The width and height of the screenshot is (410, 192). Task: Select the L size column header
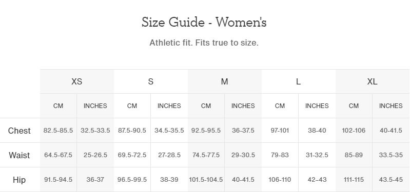pos(298,81)
